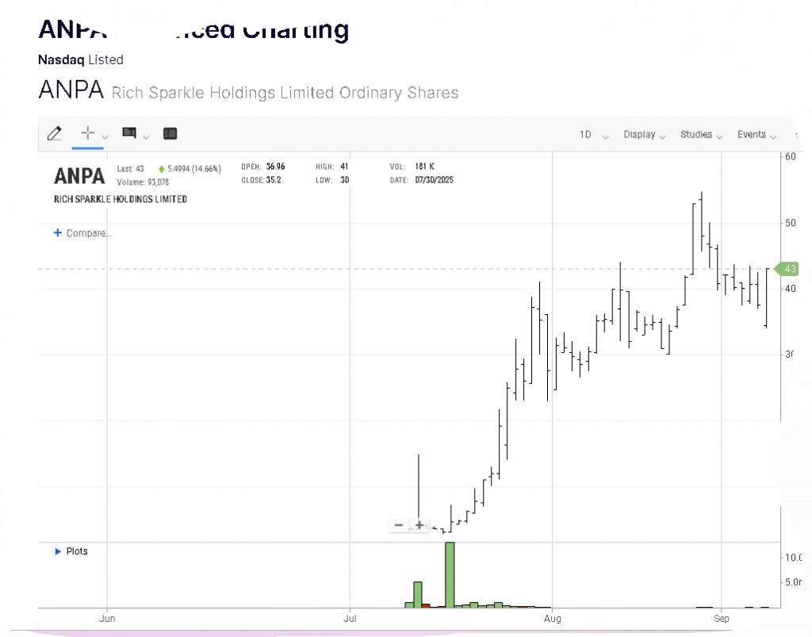The image size is (812, 637).
Task: Click the annotation comment icon
Action: [129, 133]
